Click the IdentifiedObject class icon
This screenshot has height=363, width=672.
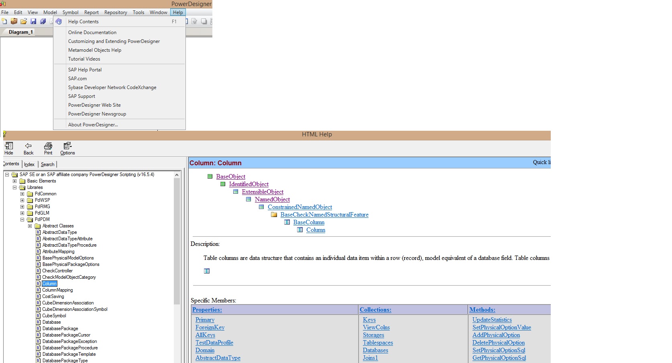223,184
